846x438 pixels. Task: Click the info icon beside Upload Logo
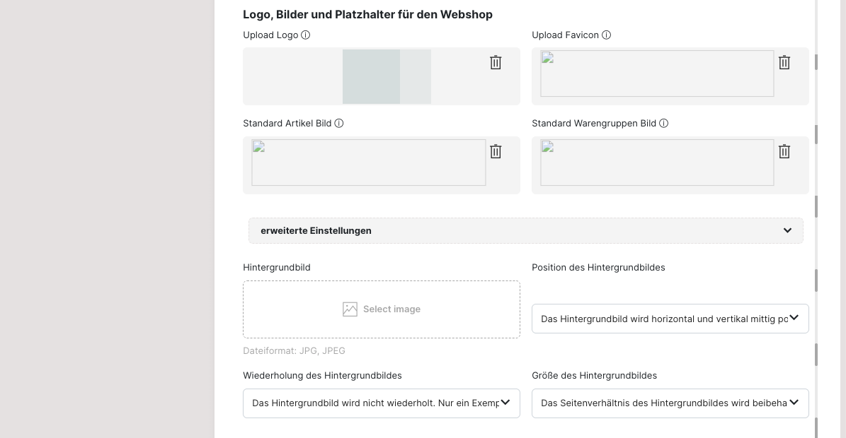coord(306,35)
